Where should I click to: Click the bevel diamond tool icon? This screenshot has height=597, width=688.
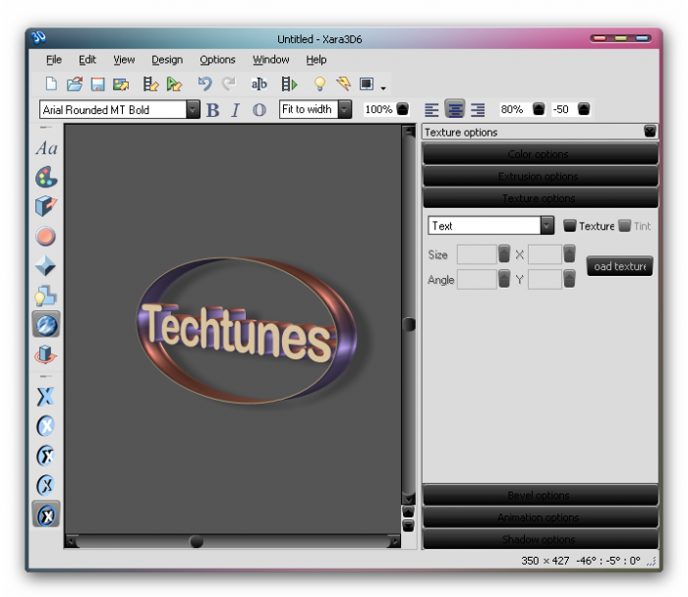point(46,266)
